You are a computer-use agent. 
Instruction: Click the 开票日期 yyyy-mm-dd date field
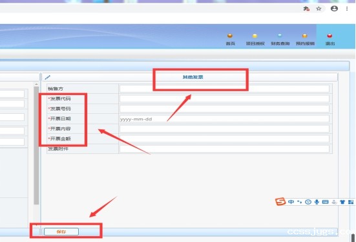click(x=224, y=118)
